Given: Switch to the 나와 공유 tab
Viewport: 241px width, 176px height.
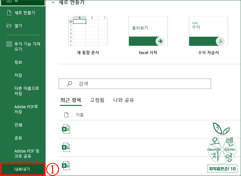Looking at the screenshot, I should 123,100.
